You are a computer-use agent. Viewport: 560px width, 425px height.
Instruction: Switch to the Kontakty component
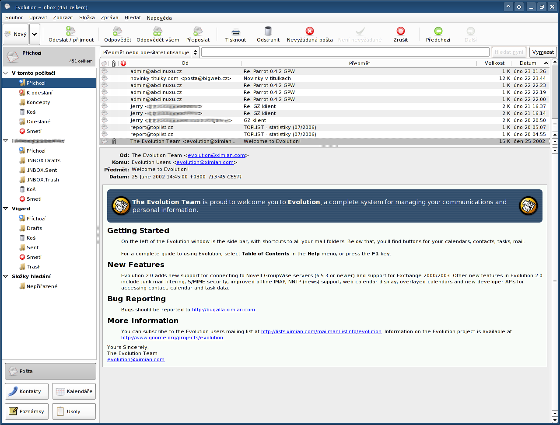(27, 391)
